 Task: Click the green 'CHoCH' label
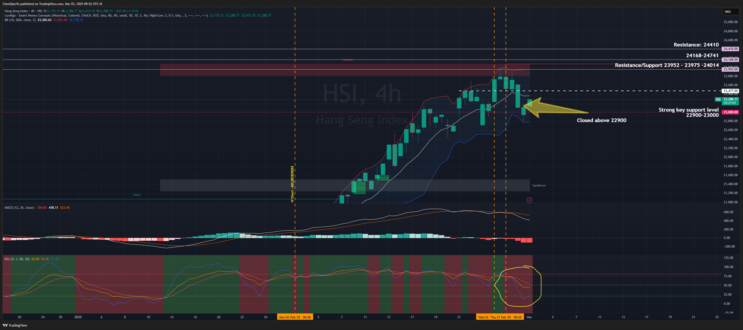click(137, 195)
